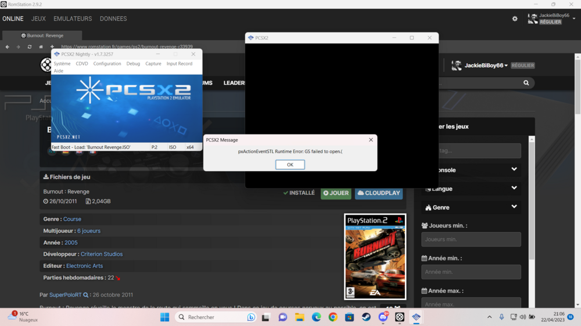Expand the Console filter section

point(514,169)
